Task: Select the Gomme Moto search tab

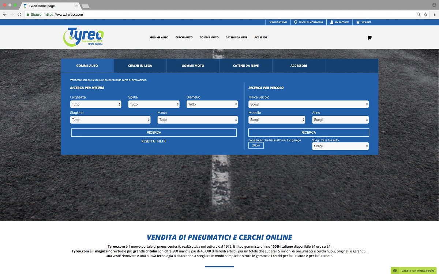Action: coord(193,66)
